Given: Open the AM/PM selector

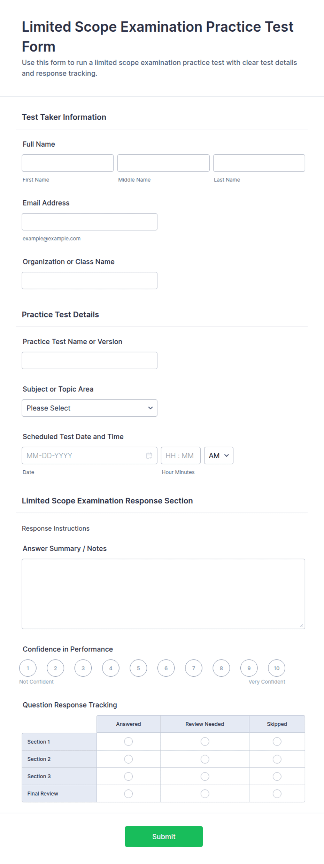Looking at the screenshot, I should (219, 455).
